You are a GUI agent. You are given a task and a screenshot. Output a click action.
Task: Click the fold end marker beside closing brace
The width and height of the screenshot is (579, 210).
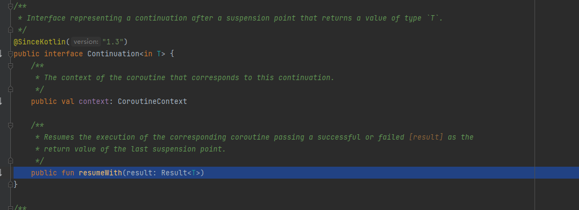coord(10,184)
